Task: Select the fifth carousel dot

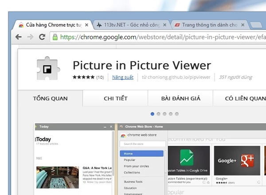Action: 177,114
